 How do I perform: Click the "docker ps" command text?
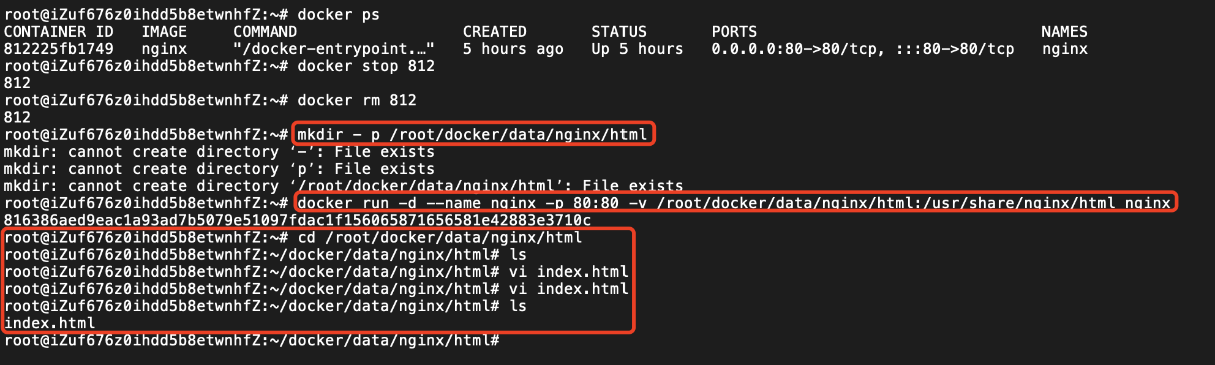pyautogui.click(x=338, y=15)
